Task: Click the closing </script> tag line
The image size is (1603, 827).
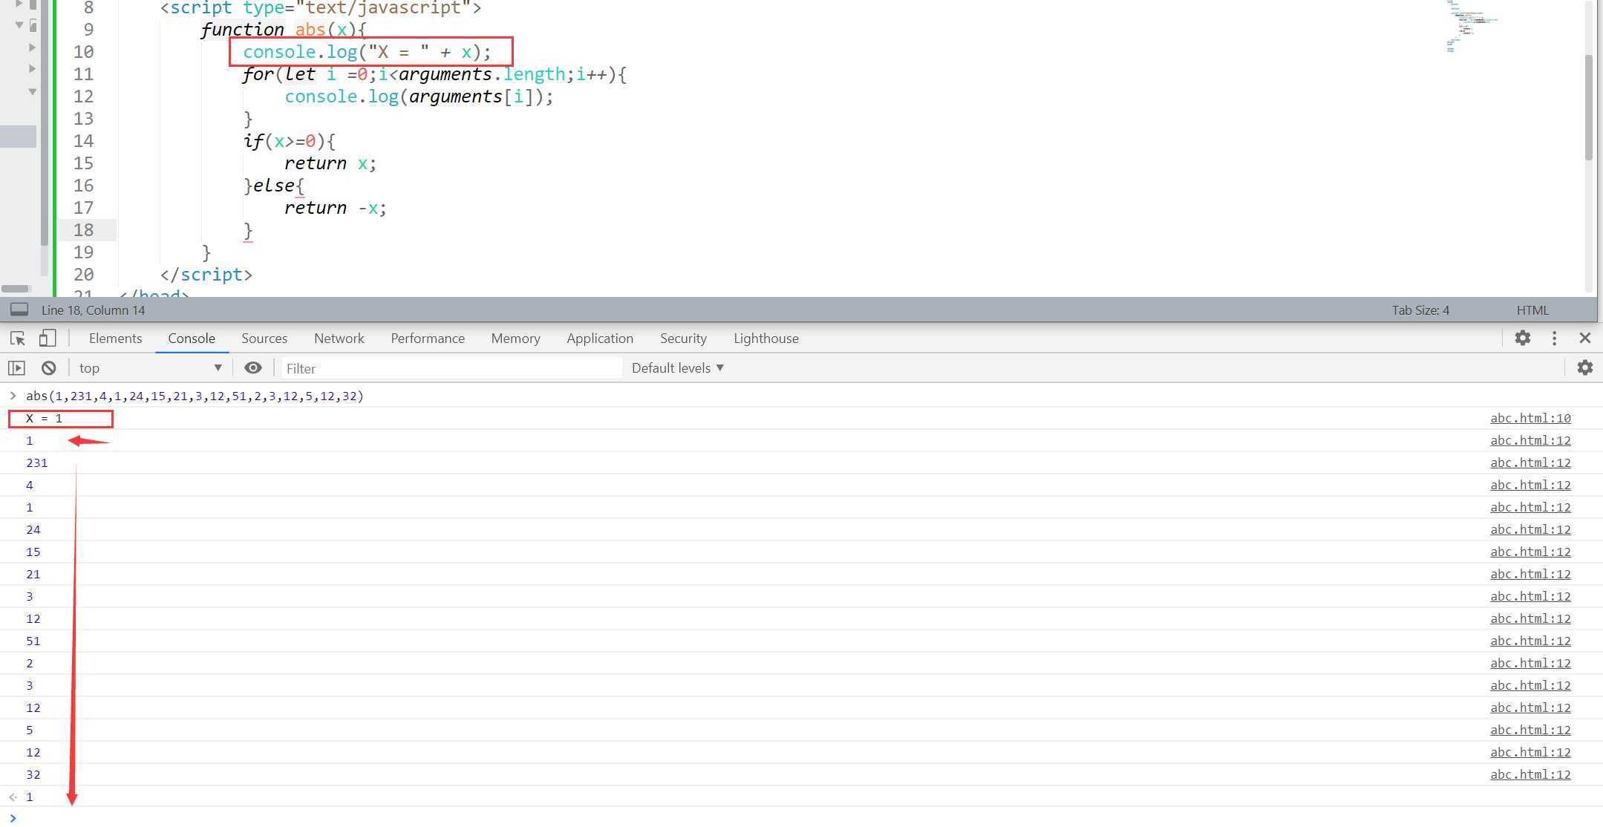Action: click(206, 275)
